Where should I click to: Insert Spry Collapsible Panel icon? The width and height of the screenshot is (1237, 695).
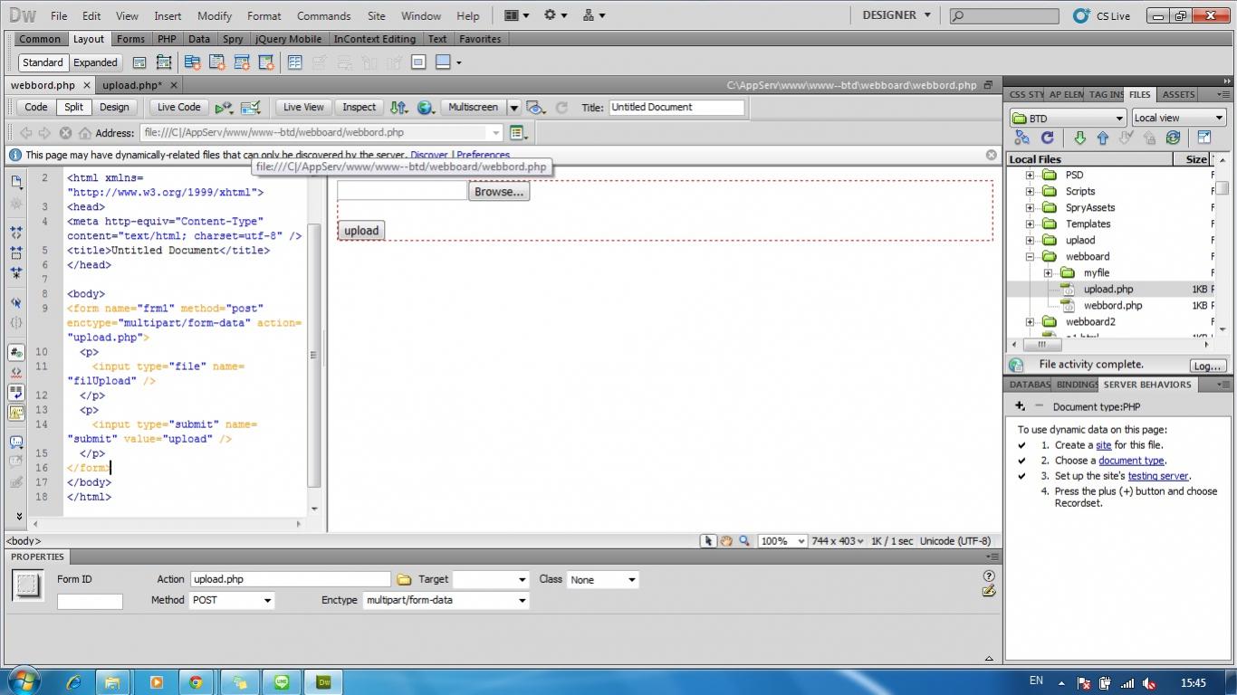point(266,62)
